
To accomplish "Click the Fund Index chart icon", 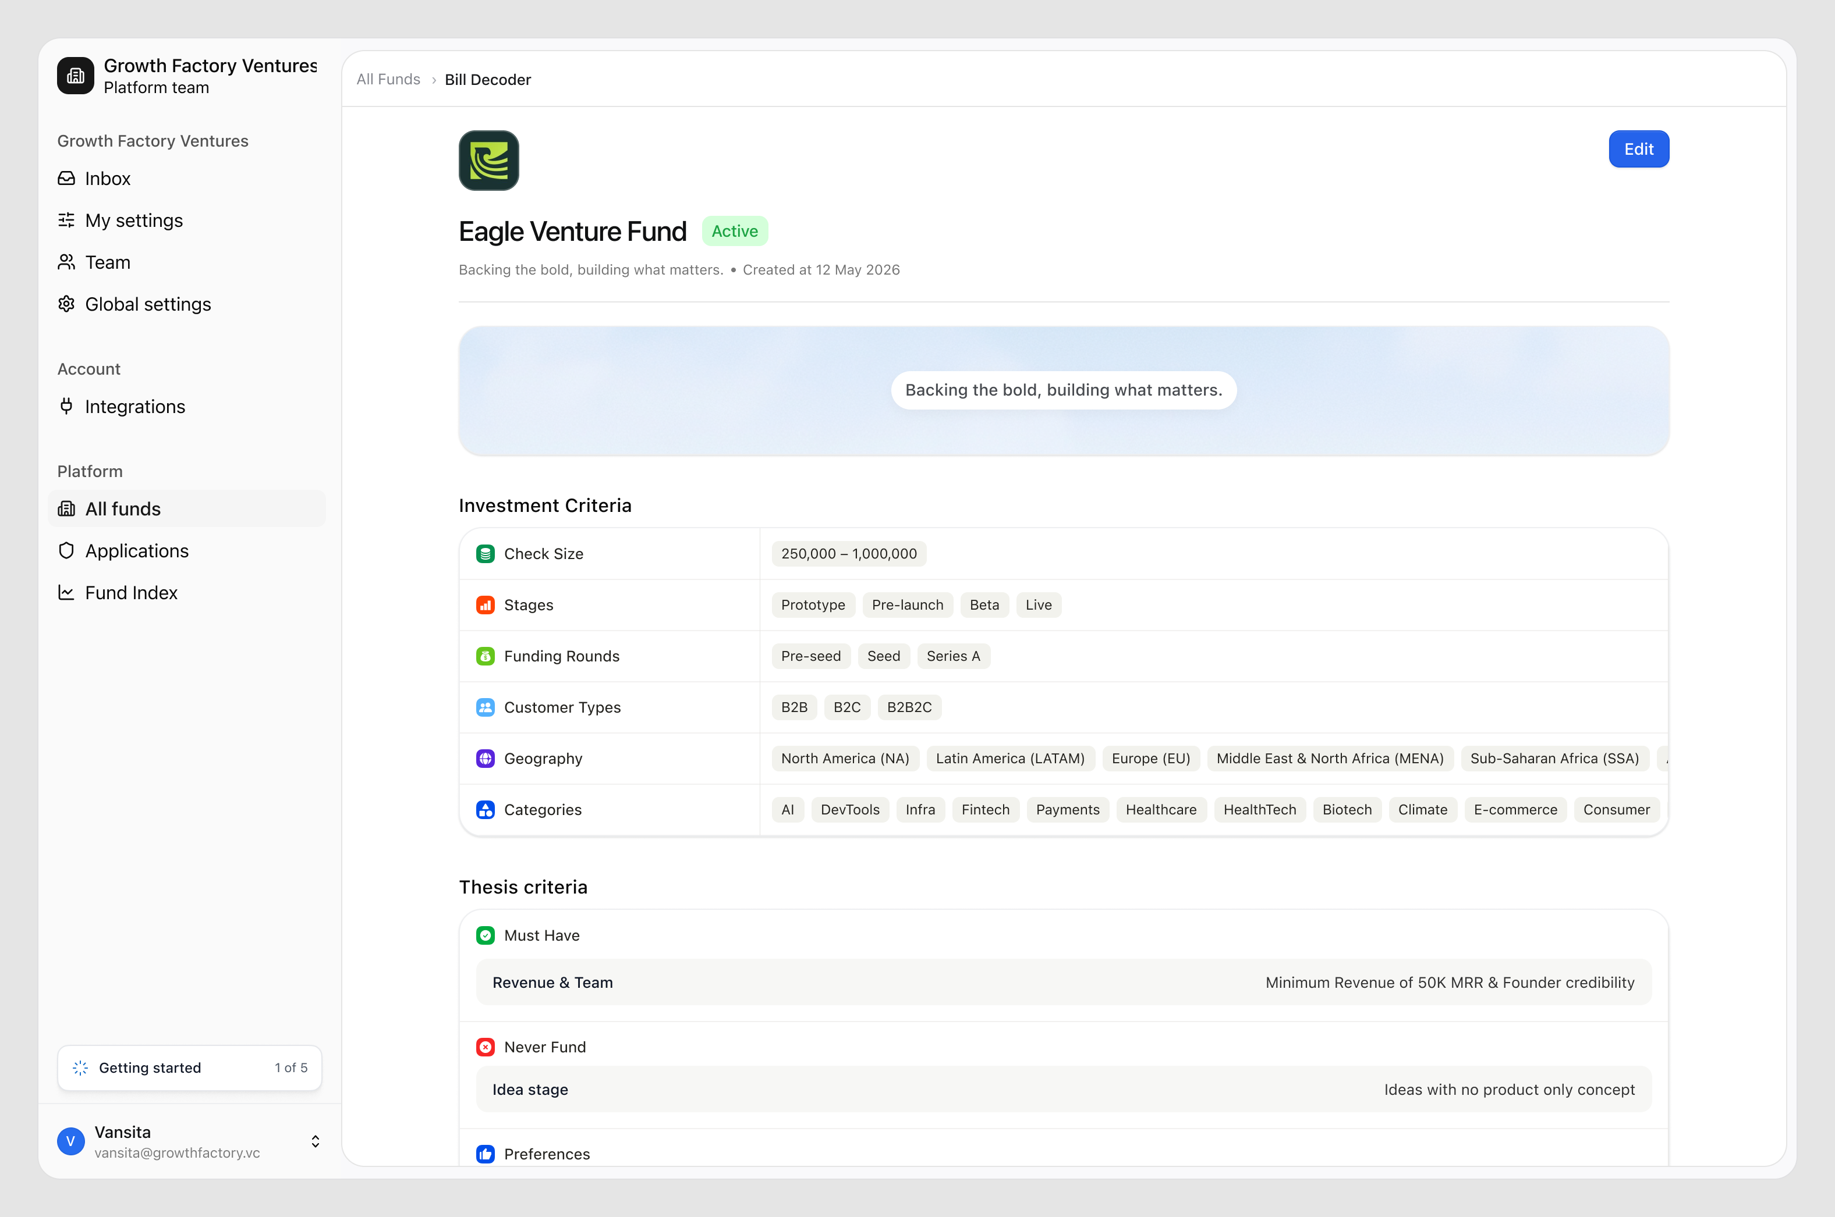I will click(67, 593).
